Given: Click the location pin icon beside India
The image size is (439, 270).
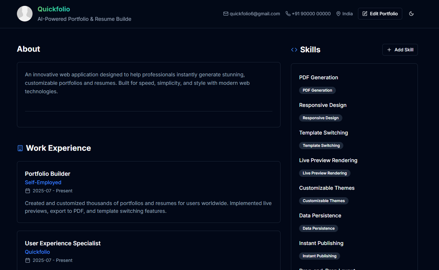Looking at the screenshot, I should click(338, 14).
